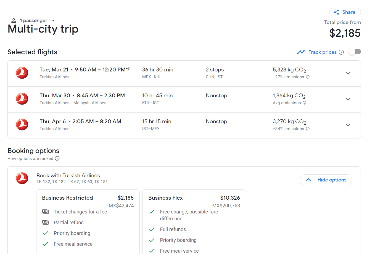The height and width of the screenshot is (254, 370).
Task: Enable the Track prices toggle switch
Action: (355, 52)
